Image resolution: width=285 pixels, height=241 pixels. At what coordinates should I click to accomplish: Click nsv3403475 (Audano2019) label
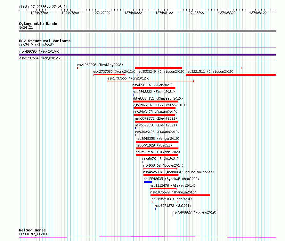click(x=155, y=112)
